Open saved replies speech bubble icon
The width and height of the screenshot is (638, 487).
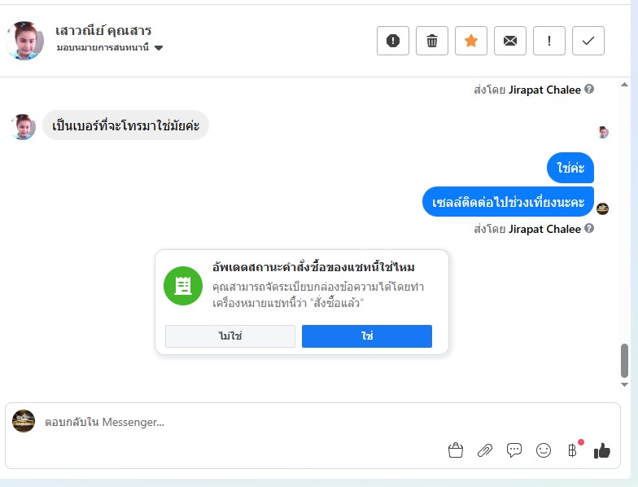514,450
